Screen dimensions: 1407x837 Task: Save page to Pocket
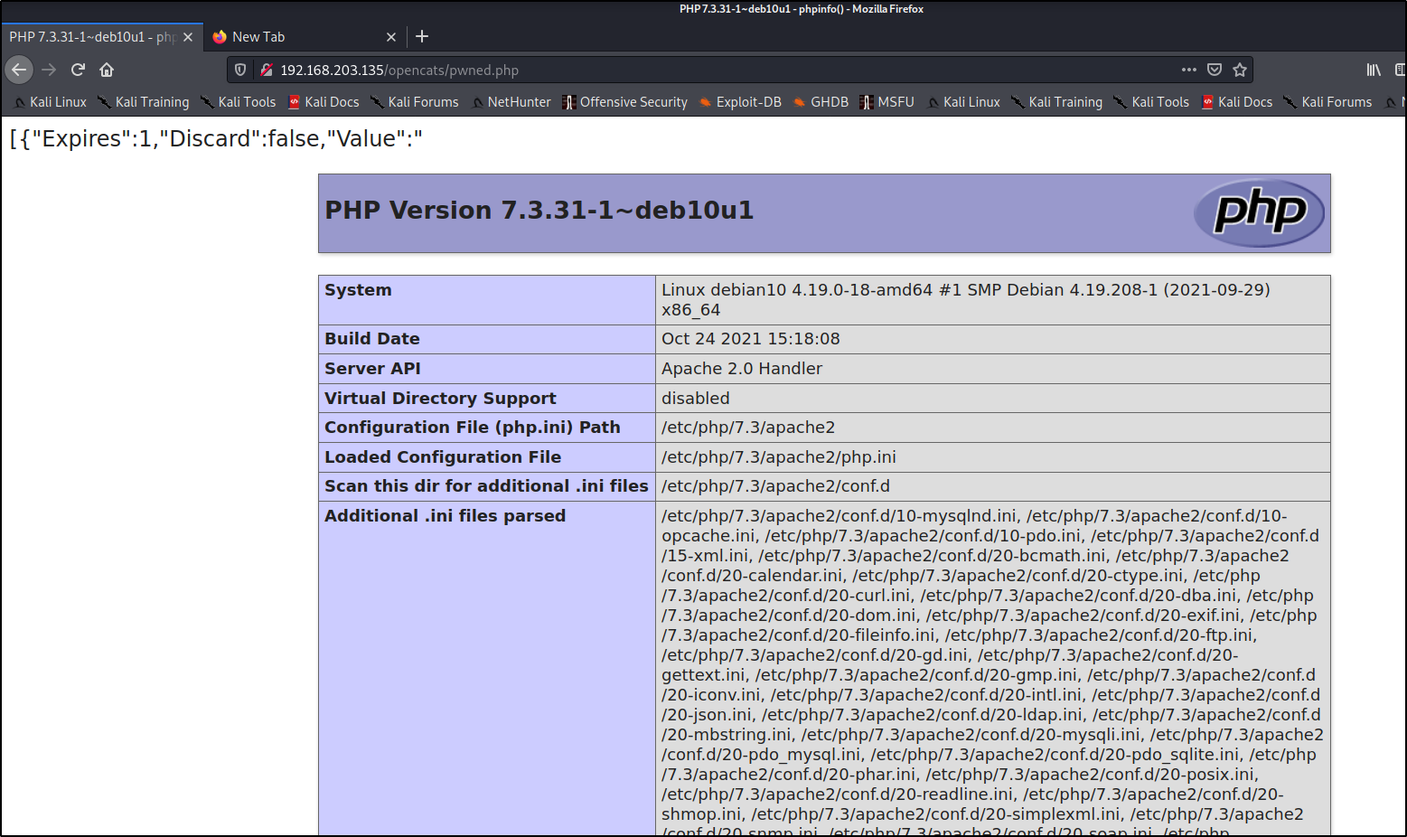[1215, 70]
